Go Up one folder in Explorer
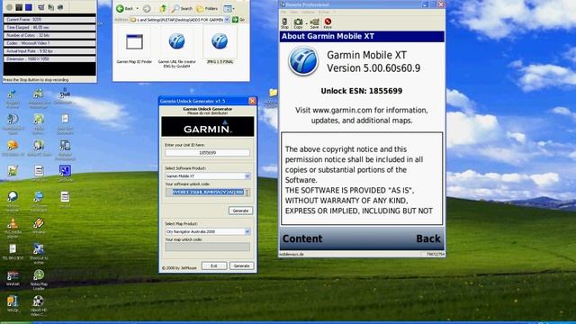Viewport: 576px width, 324px height. tap(163, 8)
